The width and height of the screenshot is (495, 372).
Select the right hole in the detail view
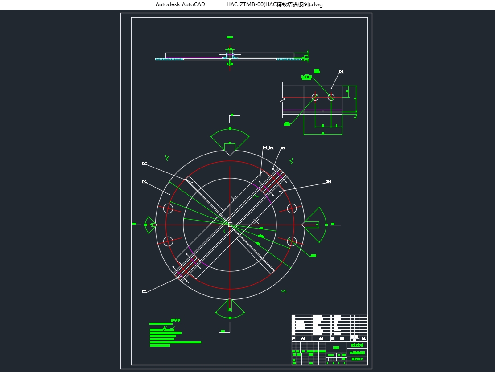pyautogui.click(x=331, y=97)
